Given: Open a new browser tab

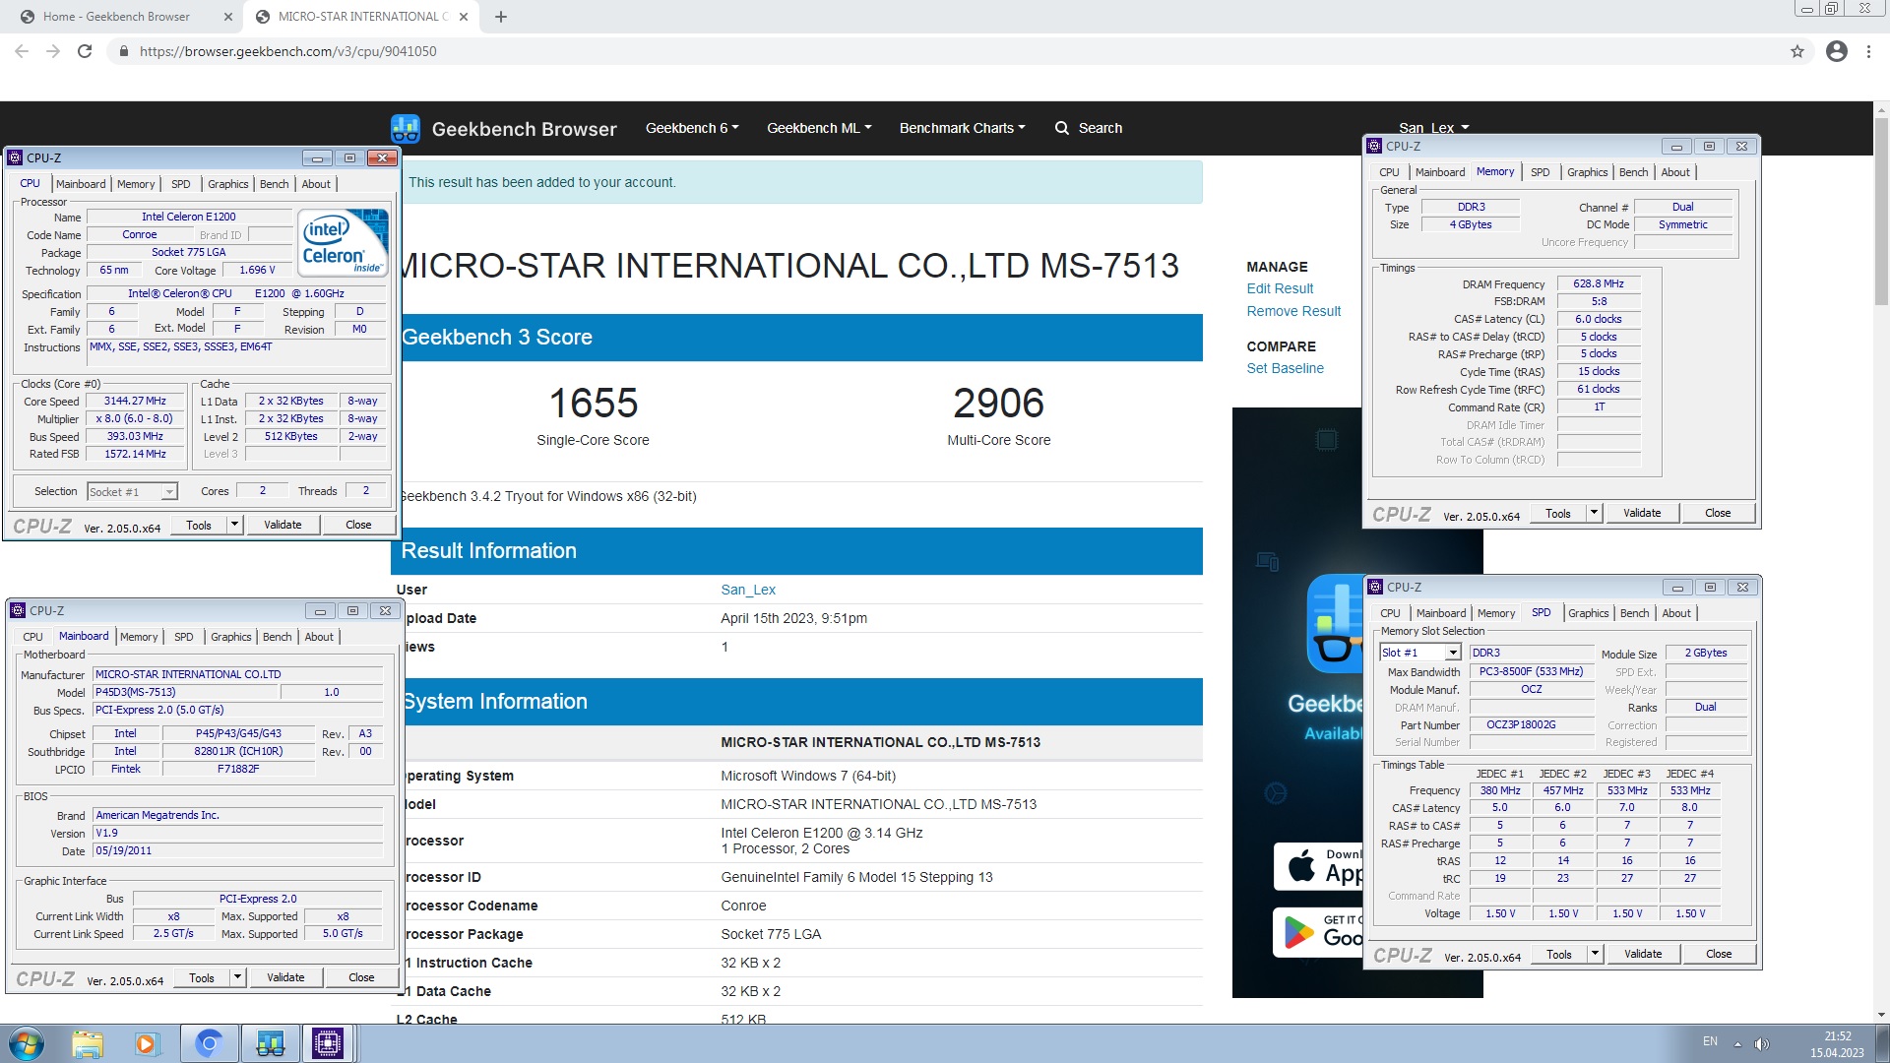Looking at the screenshot, I should [x=501, y=17].
